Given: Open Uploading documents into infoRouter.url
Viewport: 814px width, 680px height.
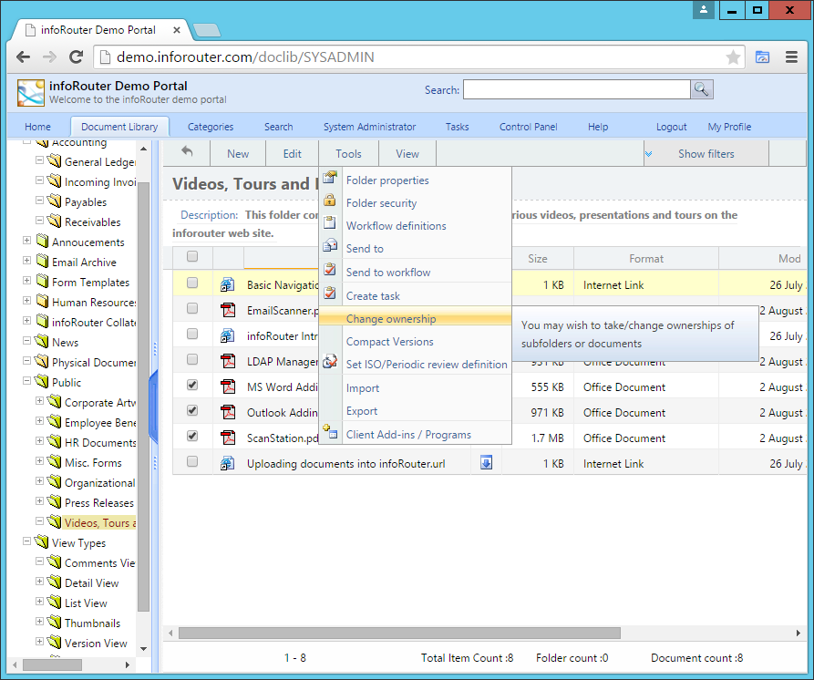Looking at the screenshot, I should tap(345, 464).
